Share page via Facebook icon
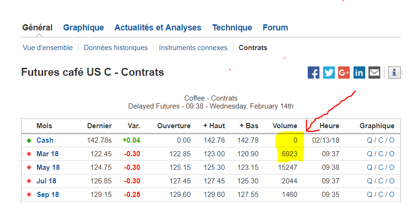This screenshot has width=412, height=203. pos(313,72)
